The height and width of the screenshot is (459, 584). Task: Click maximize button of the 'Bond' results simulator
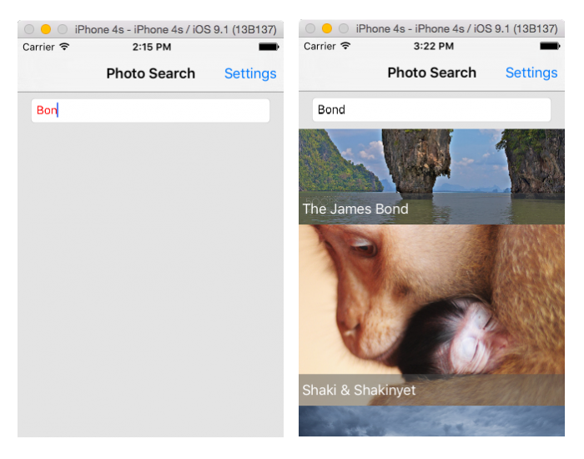click(x=343, y=28)
